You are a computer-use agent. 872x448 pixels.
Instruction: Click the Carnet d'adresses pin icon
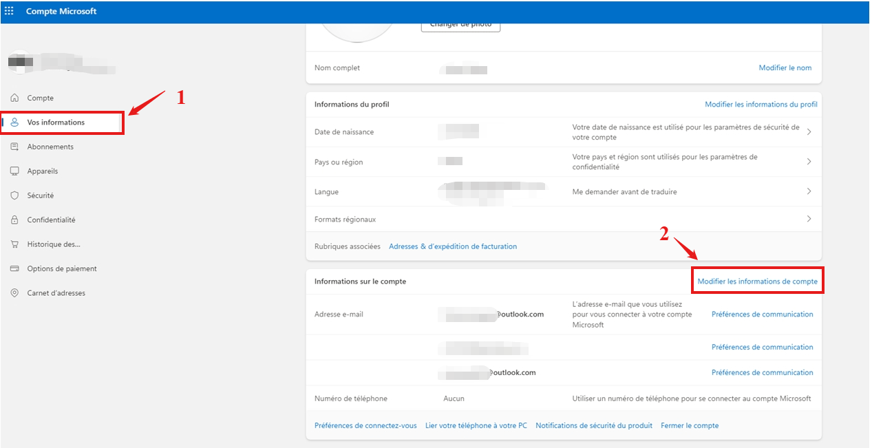click(x=14, y=293)
